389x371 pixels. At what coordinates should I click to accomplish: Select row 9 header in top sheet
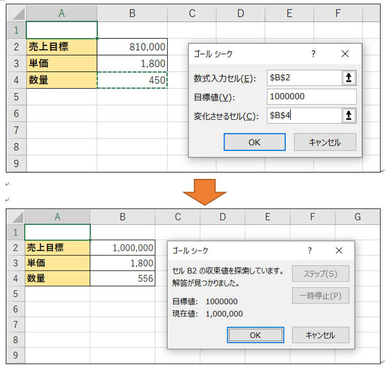[x=16, y=164]
